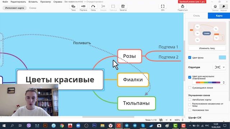Open the Справка menu
The image size is (230, 129).
(57, 2)
